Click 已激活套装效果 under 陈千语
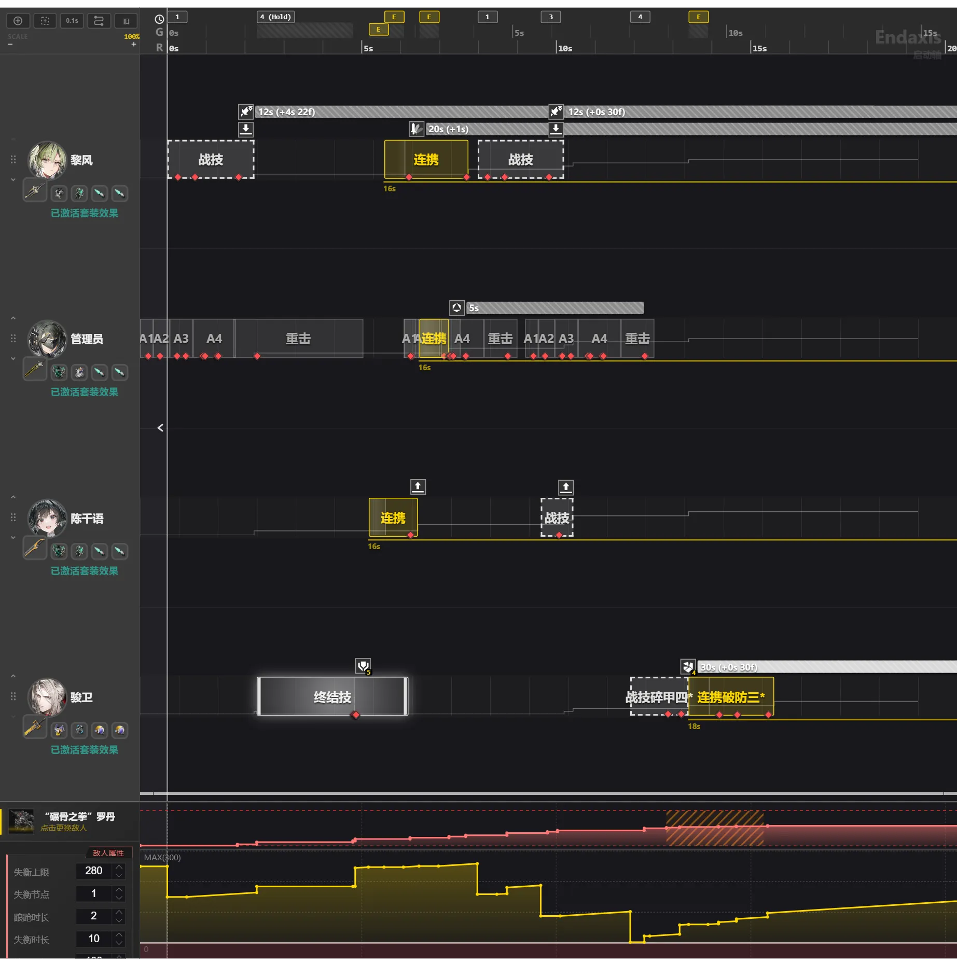 [x=84, y=571]
